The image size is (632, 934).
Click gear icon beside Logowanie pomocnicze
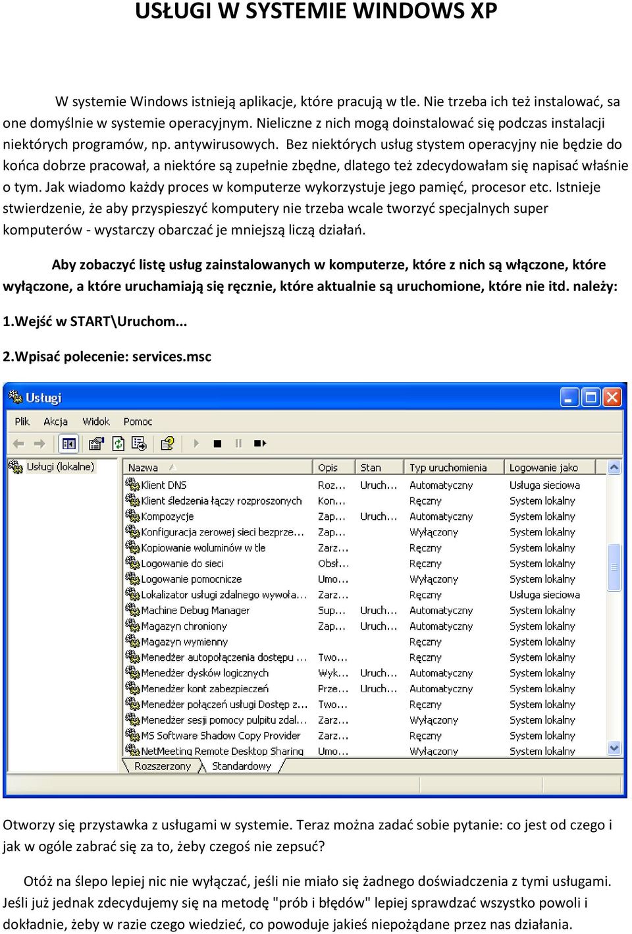coord(132,579)
